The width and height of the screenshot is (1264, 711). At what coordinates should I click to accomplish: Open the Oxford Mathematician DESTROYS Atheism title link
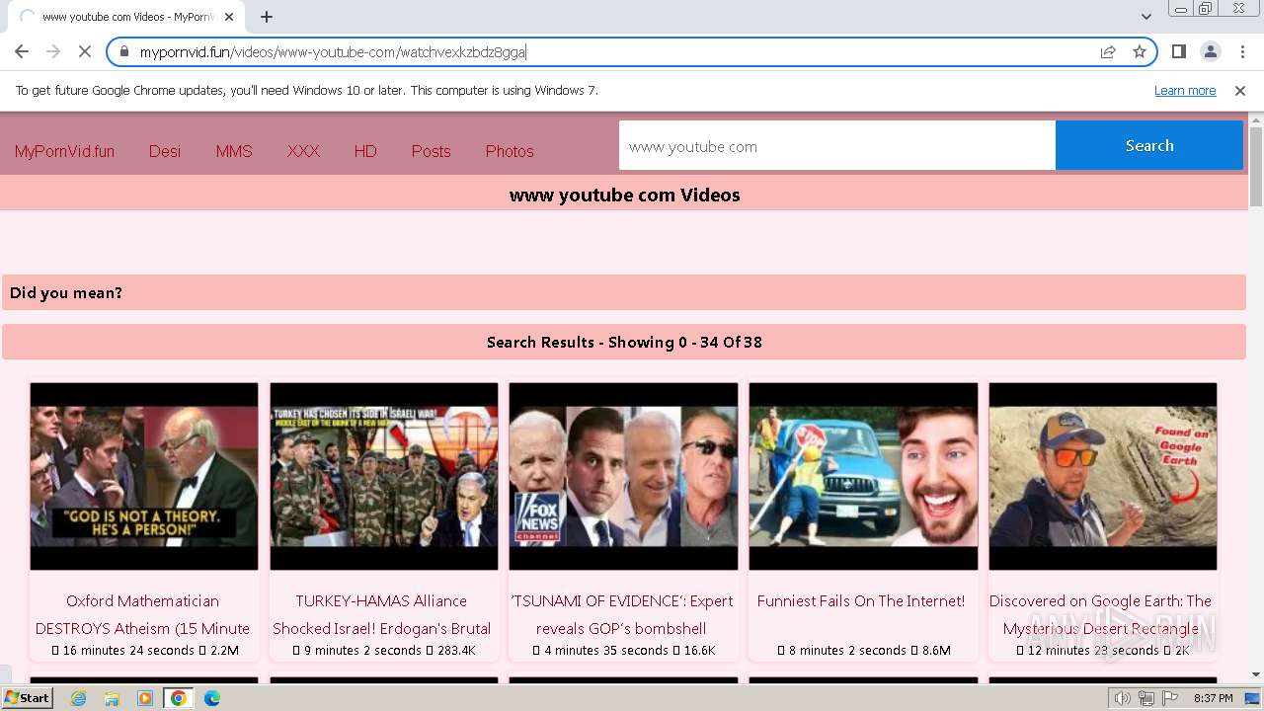click(x=143, y=614)
